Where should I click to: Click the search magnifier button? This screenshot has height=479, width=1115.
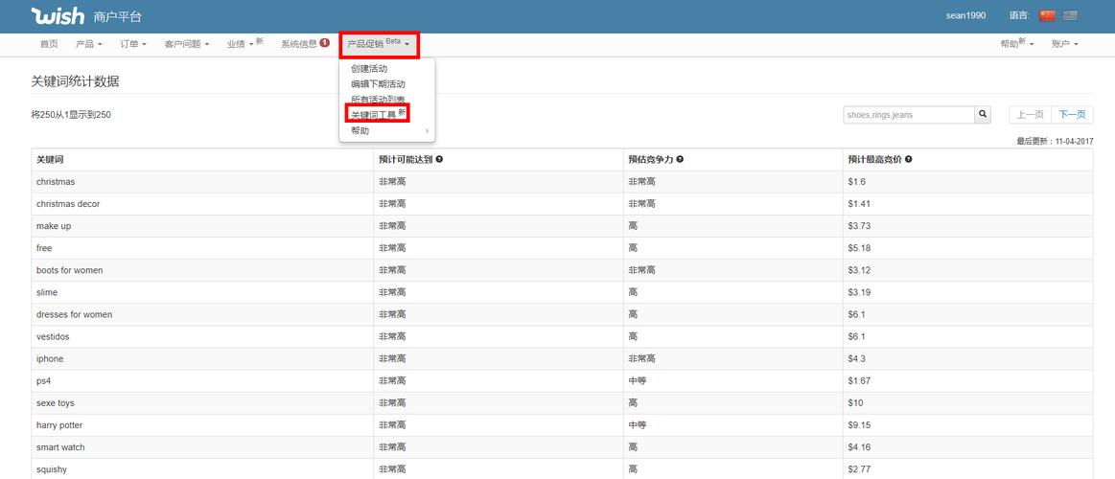[x=982, y=114]
